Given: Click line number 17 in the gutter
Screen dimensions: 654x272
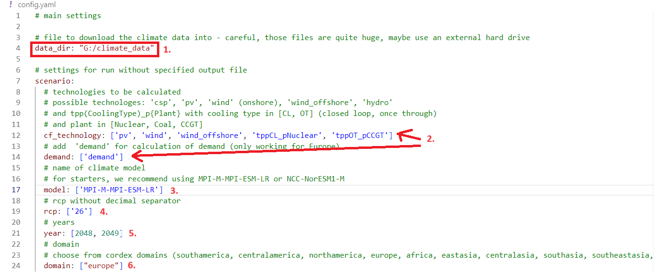Looking at the screenshot, I should click(16, 190).
